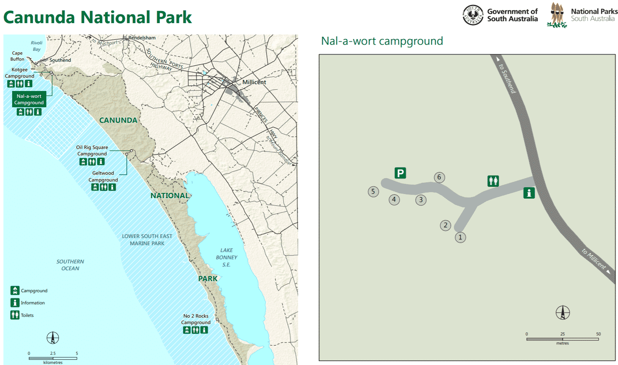Click the information legend icon
618x365 pixels.
(15, 302)
